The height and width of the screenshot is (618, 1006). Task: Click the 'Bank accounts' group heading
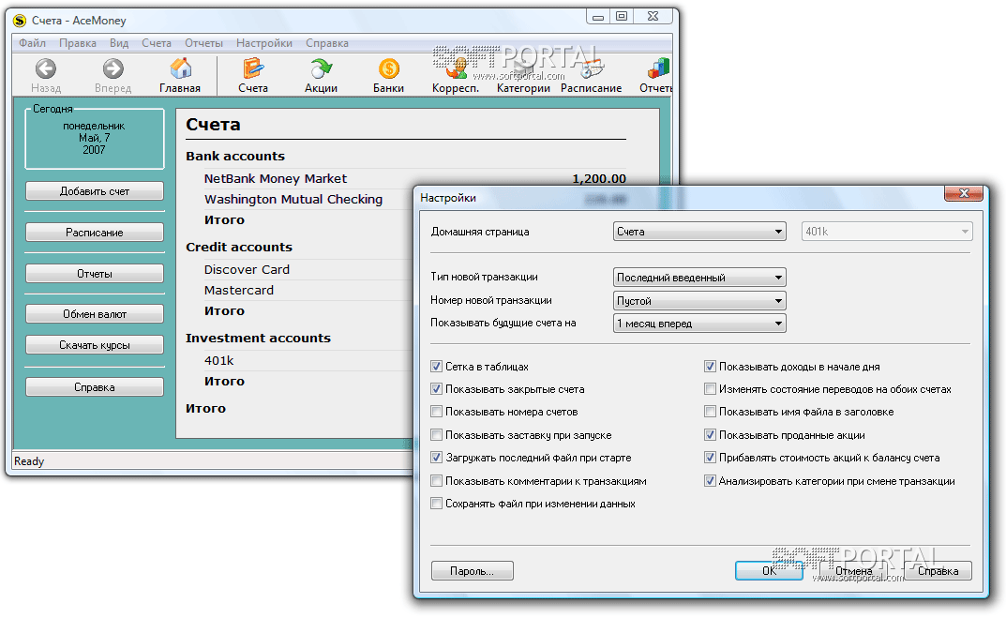pos(235,156)
